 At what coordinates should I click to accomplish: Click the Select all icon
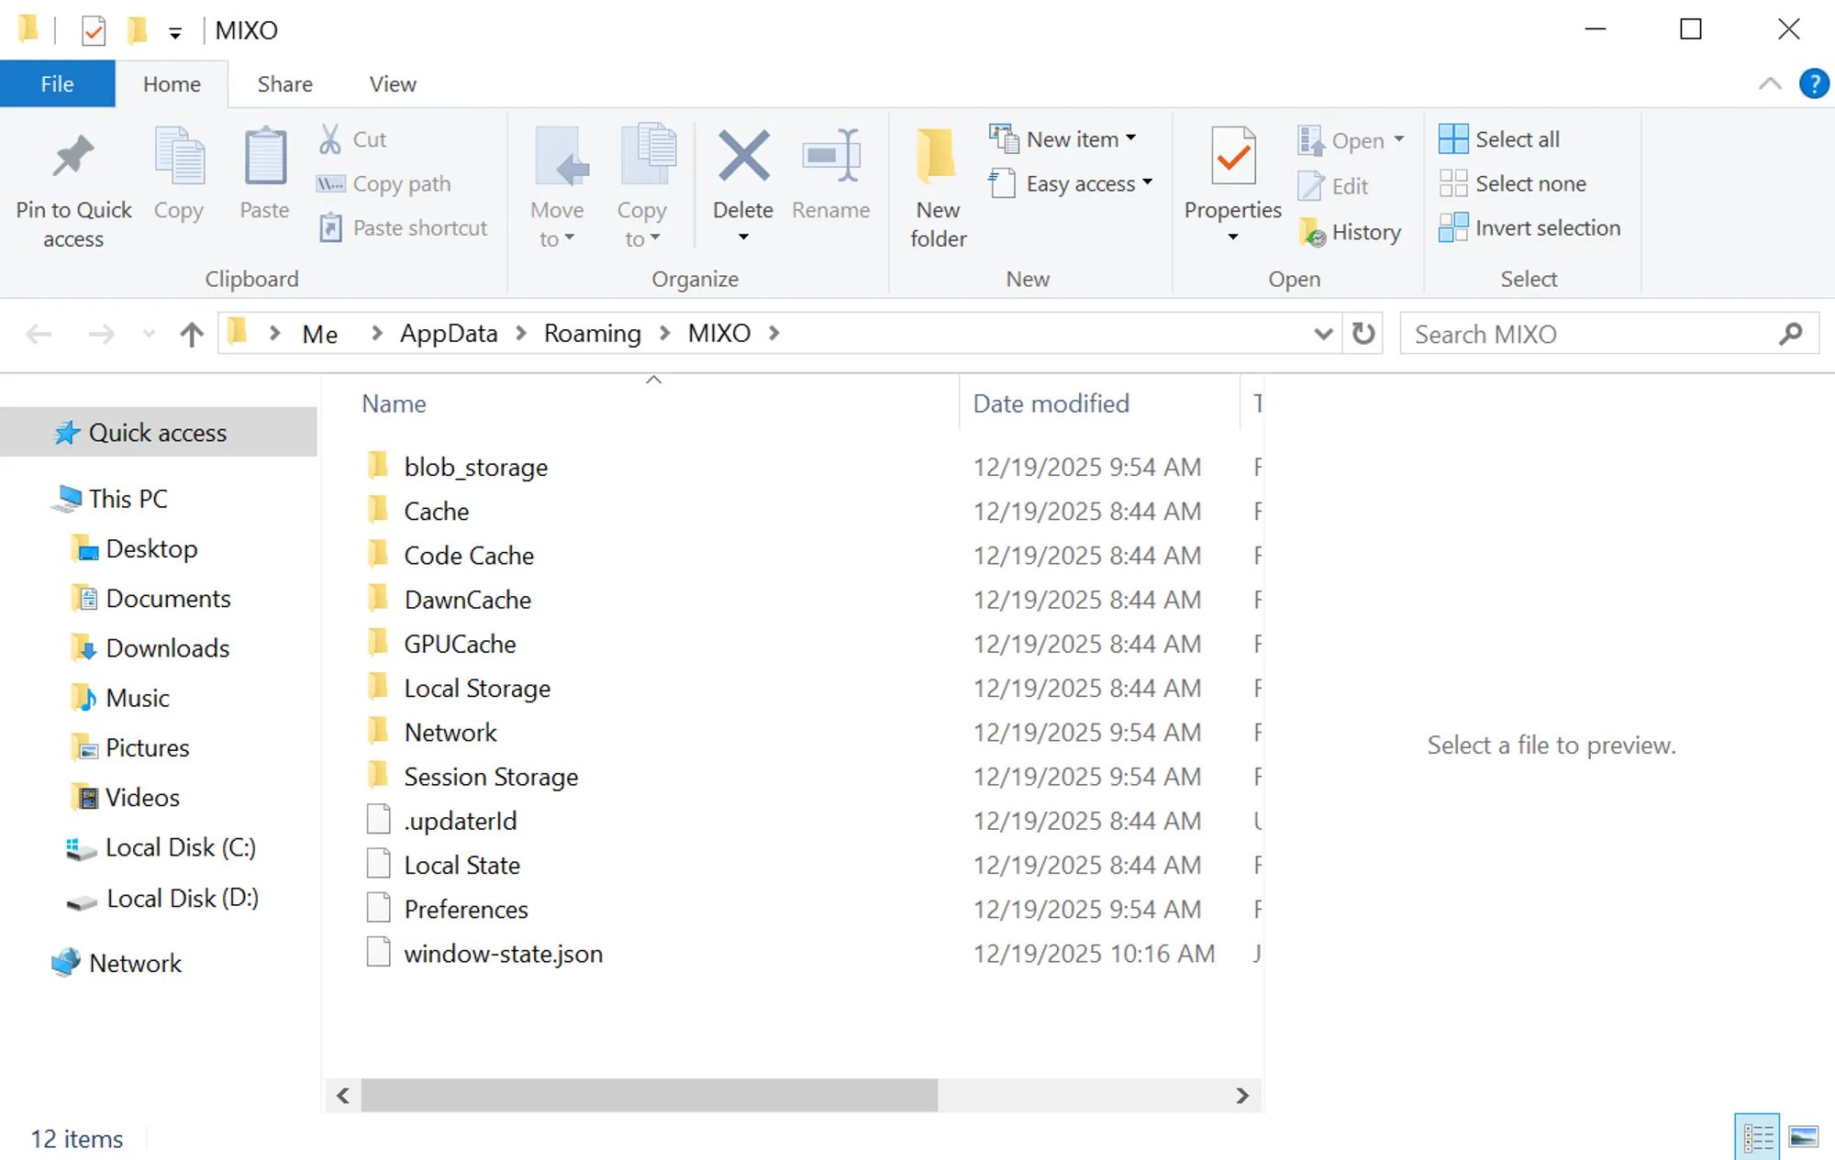click(1453, 139)
